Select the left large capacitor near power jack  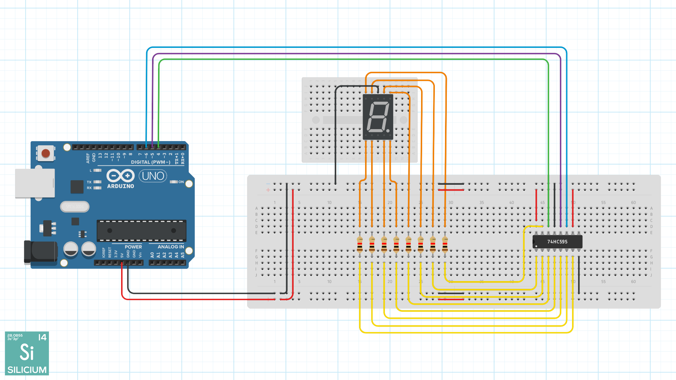click(71, 249)
